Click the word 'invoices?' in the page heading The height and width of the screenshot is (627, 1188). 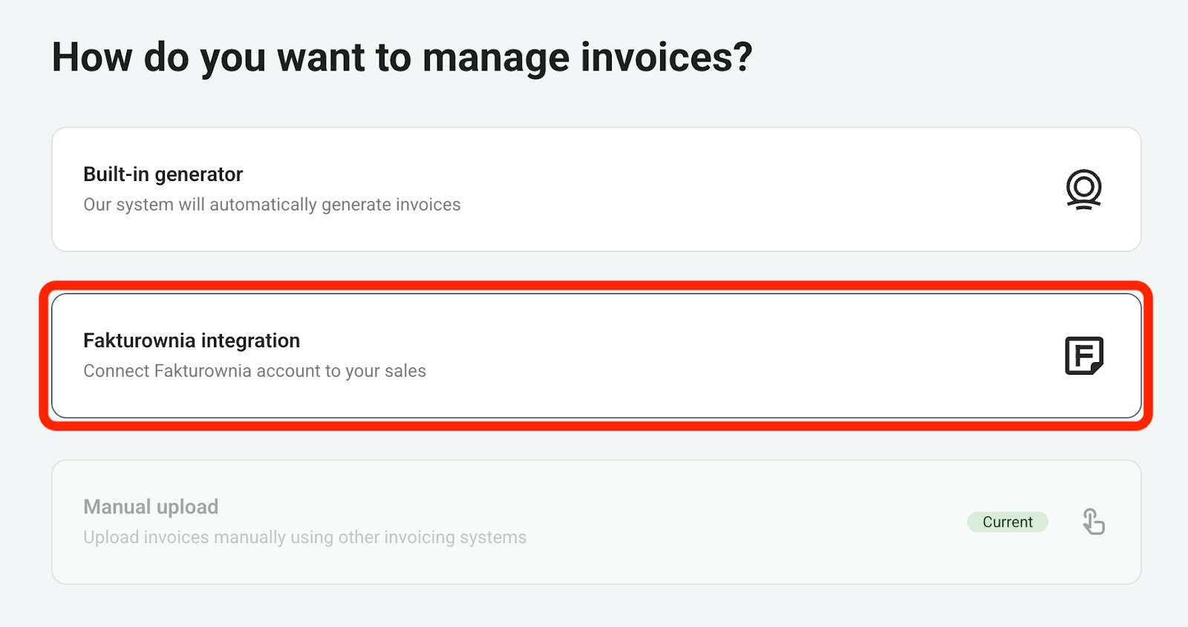point(666,58)
